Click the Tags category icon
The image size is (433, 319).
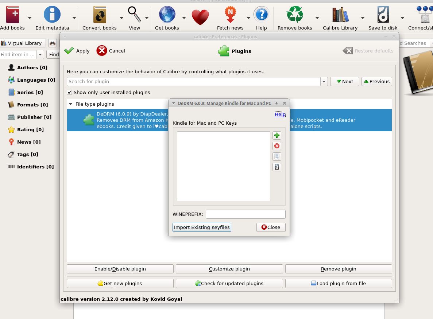point(11,155)
